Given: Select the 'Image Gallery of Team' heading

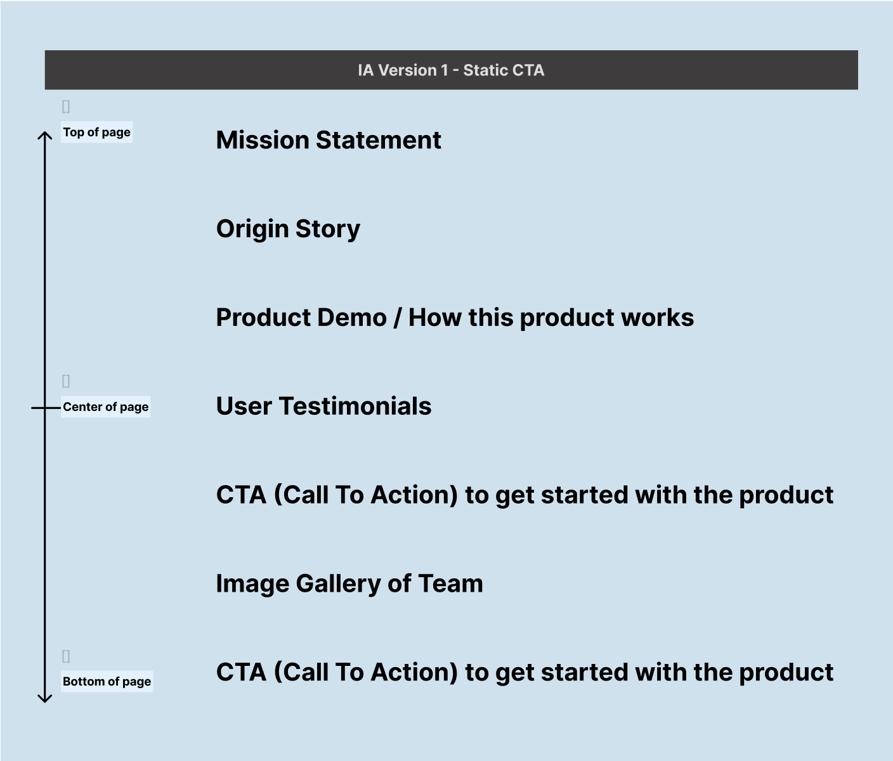Looking at the screenshot, I should point(349,584).
